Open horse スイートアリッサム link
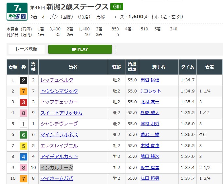 pos(62,113)
